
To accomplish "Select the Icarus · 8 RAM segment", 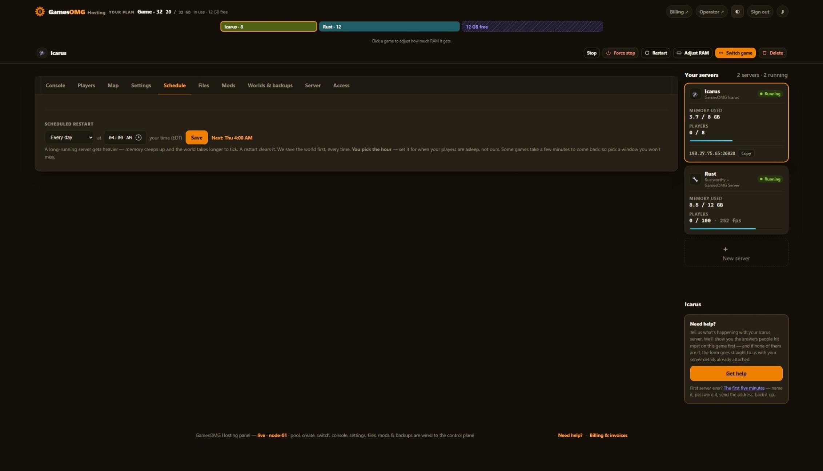I will click(268, 27).
